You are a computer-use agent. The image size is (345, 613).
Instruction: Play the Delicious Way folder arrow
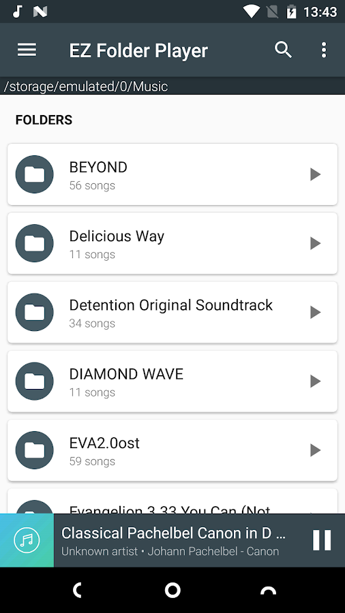click(315, 243)
